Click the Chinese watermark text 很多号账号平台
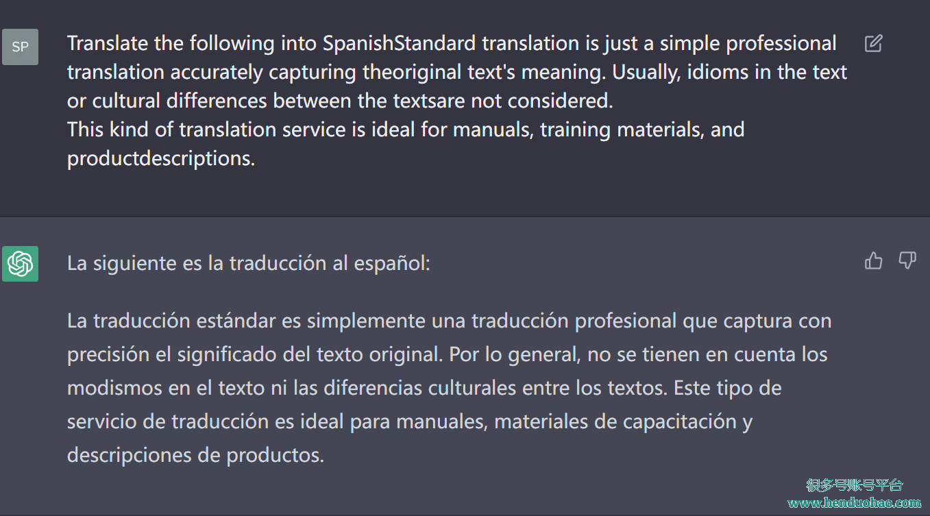 pos(855,485)
